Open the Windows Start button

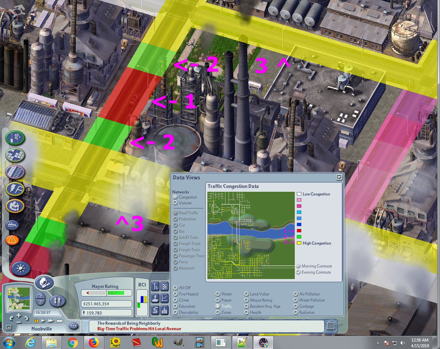pyautogui.click(x=9, y=342)
